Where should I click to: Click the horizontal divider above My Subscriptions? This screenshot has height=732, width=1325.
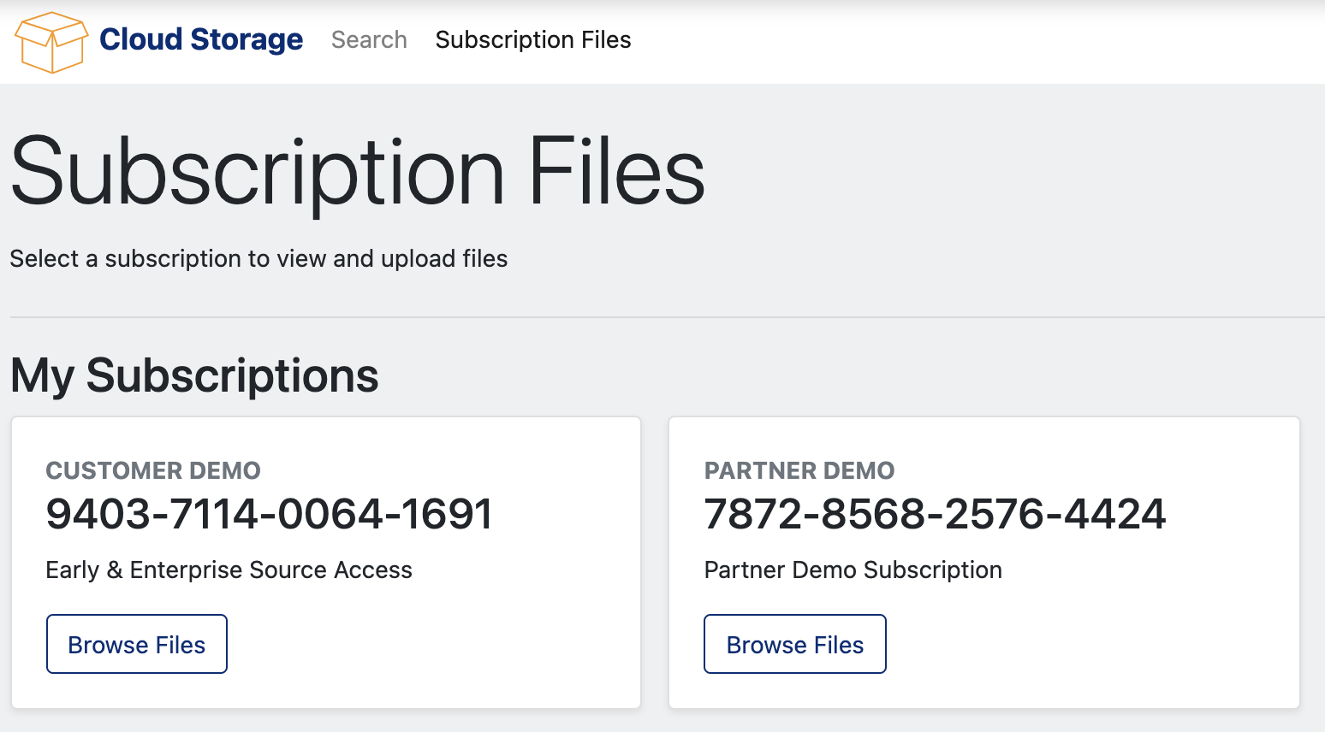pos(668,317)
